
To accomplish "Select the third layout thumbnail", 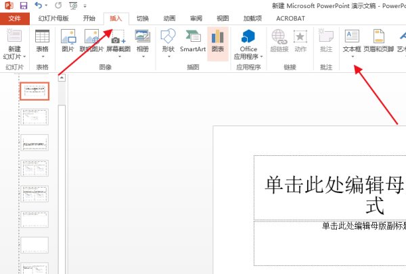I will point(35,142).
